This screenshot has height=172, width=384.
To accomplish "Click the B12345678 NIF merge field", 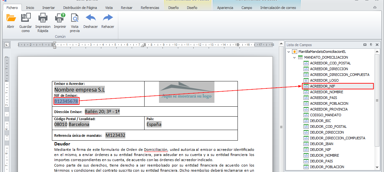I will (66, 101).
